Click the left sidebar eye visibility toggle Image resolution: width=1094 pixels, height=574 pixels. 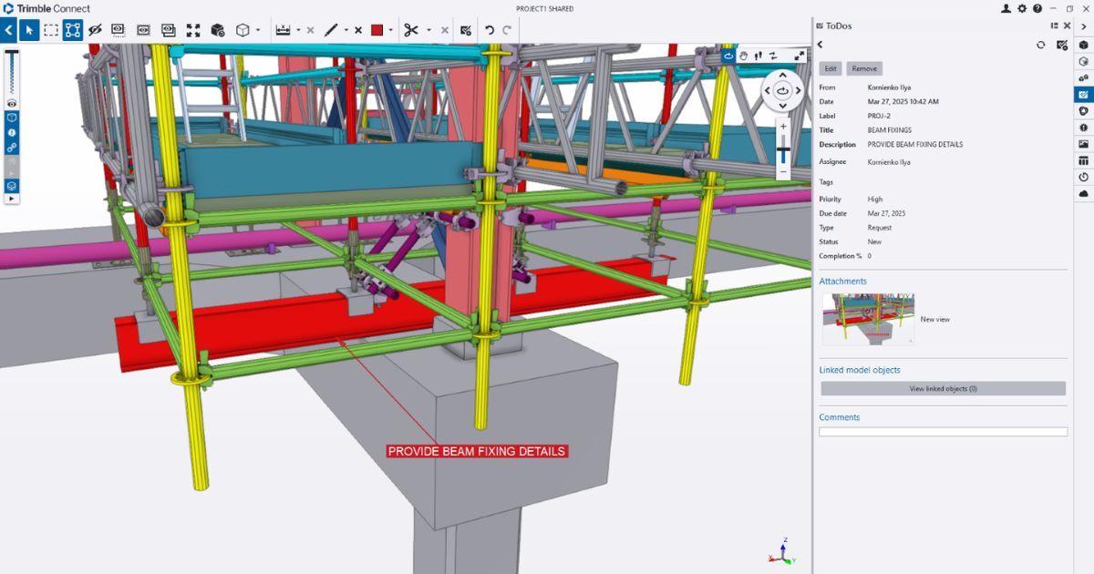pos(12,104)
